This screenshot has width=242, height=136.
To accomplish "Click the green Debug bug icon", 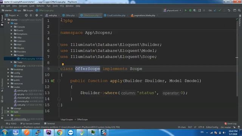I will (190, 10).
